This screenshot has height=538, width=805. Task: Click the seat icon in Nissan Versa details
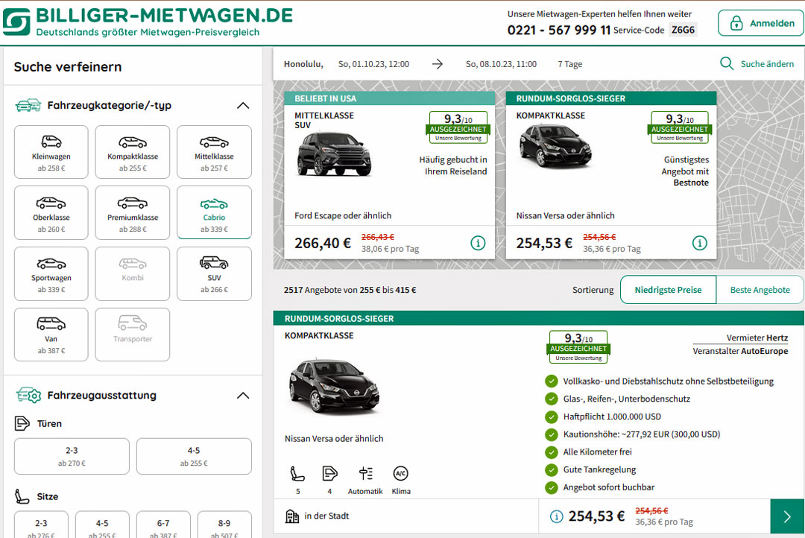click(x=297, y=473)
